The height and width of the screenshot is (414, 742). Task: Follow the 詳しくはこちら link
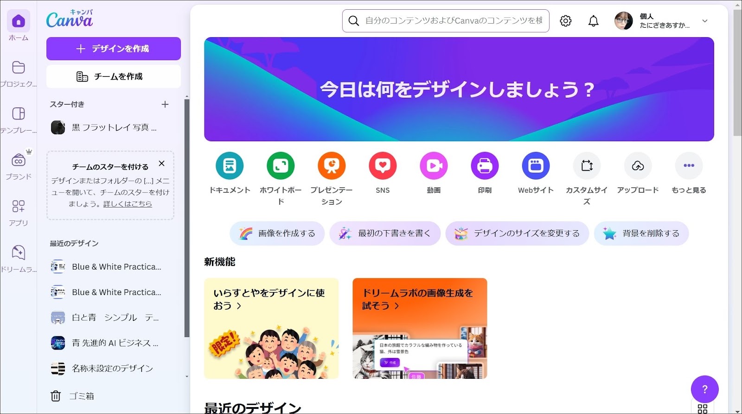coord(128,204)
